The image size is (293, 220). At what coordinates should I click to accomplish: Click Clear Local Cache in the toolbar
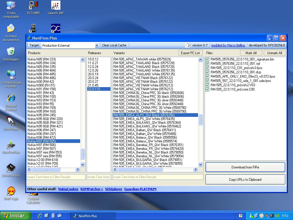(114, 45)
